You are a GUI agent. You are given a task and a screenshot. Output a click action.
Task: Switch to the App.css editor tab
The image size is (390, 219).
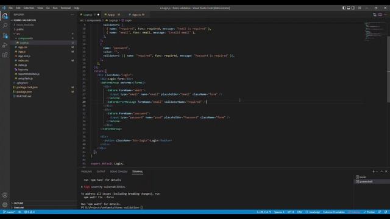(136, 15)
